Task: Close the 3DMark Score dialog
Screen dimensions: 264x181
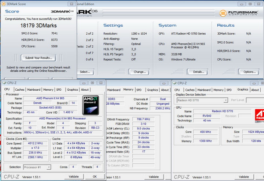Action: coord(71,4)
